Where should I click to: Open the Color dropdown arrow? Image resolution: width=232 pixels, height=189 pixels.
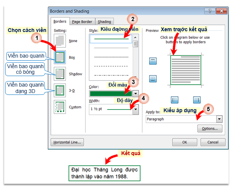pyautogui.click(x=136, y=94)
